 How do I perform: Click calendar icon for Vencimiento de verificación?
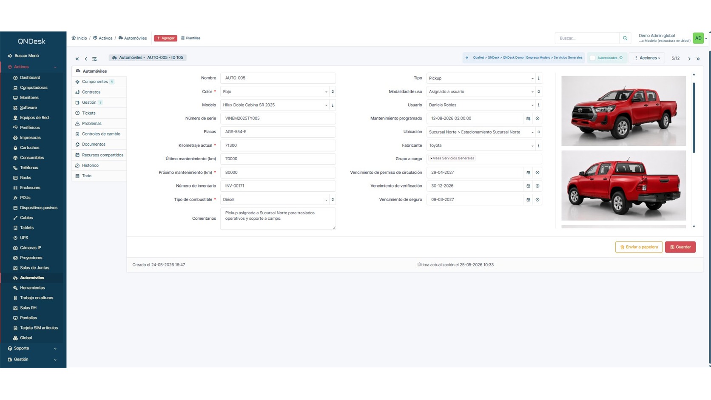pos(528,186)
